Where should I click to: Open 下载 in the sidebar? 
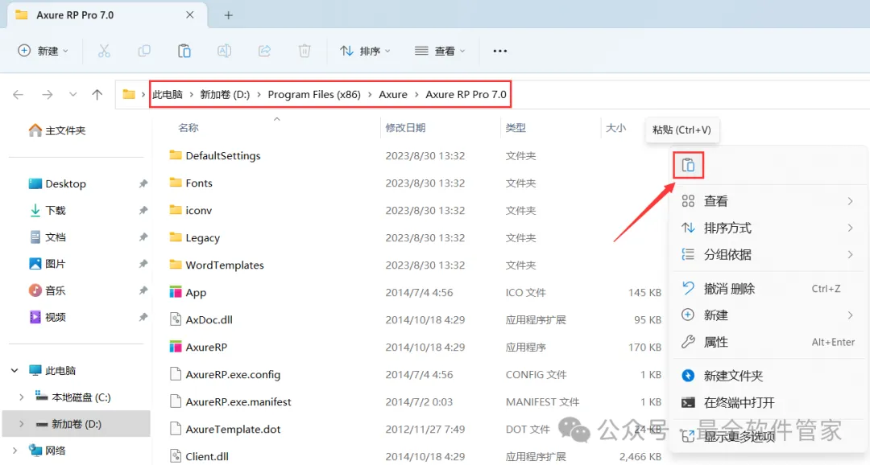pyautogui.click(x=48, y=211)
